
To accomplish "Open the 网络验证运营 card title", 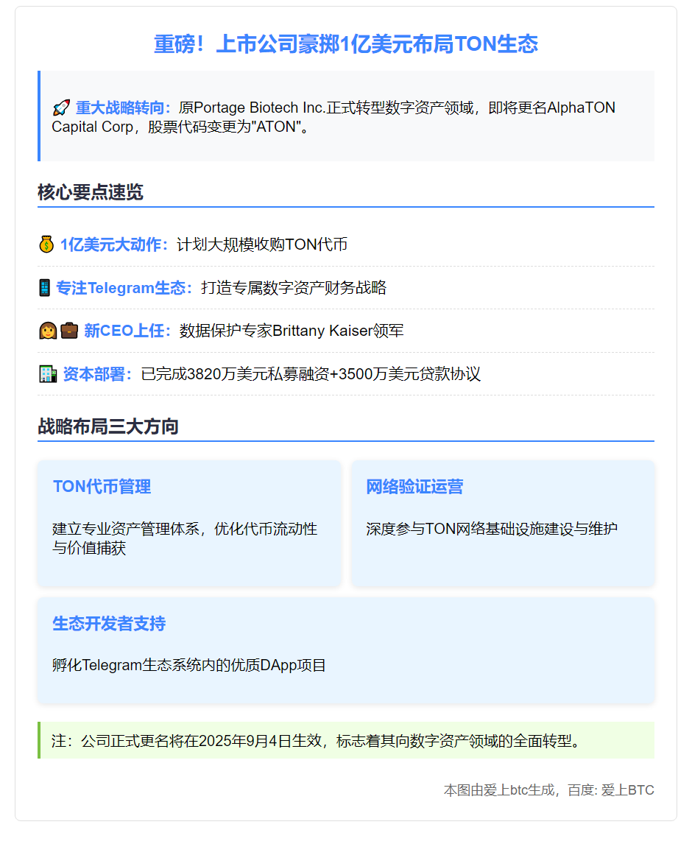I will 414,487.
